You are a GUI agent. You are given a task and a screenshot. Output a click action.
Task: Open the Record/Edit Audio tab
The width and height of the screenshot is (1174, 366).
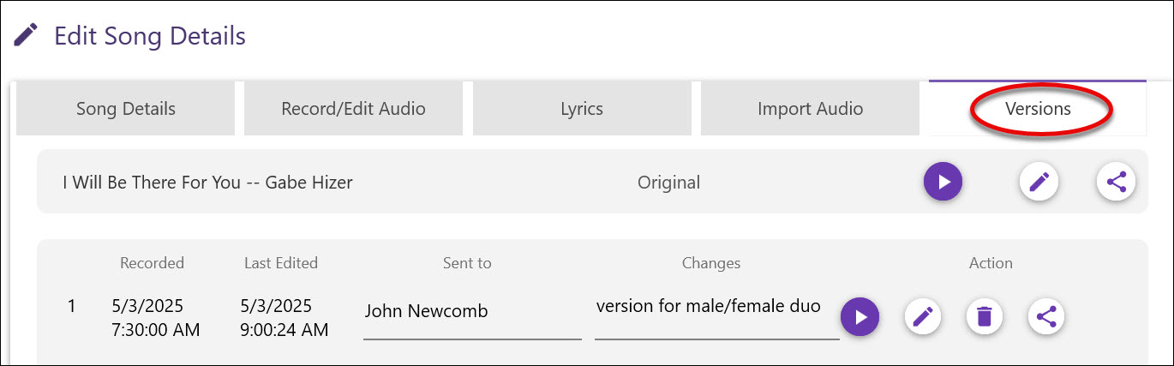click(x=353, y=109)
